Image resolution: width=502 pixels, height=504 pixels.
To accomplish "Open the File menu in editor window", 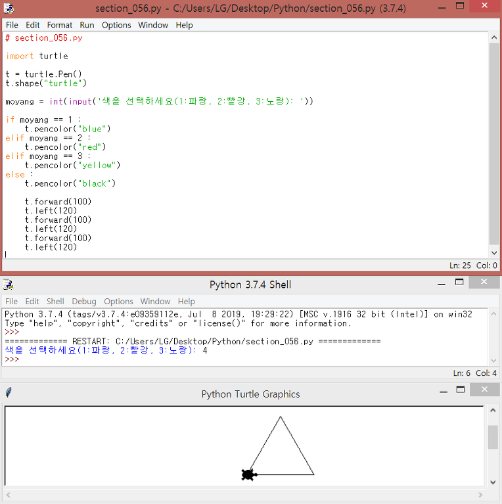I will [12, 25].
